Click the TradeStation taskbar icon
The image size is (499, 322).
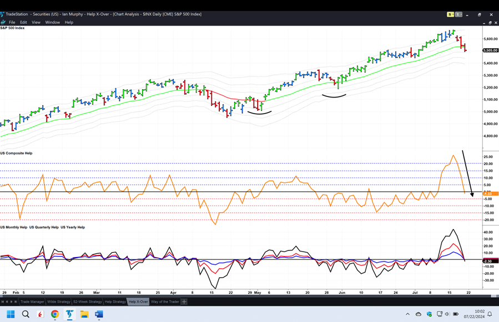[x=69, y=314]
